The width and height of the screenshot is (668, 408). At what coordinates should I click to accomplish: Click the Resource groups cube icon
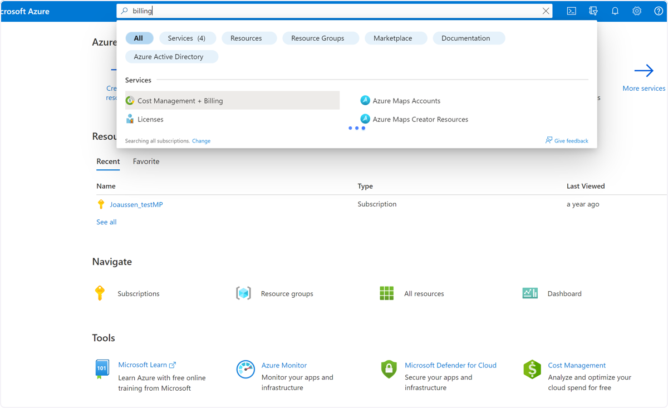tap(243, 293)
